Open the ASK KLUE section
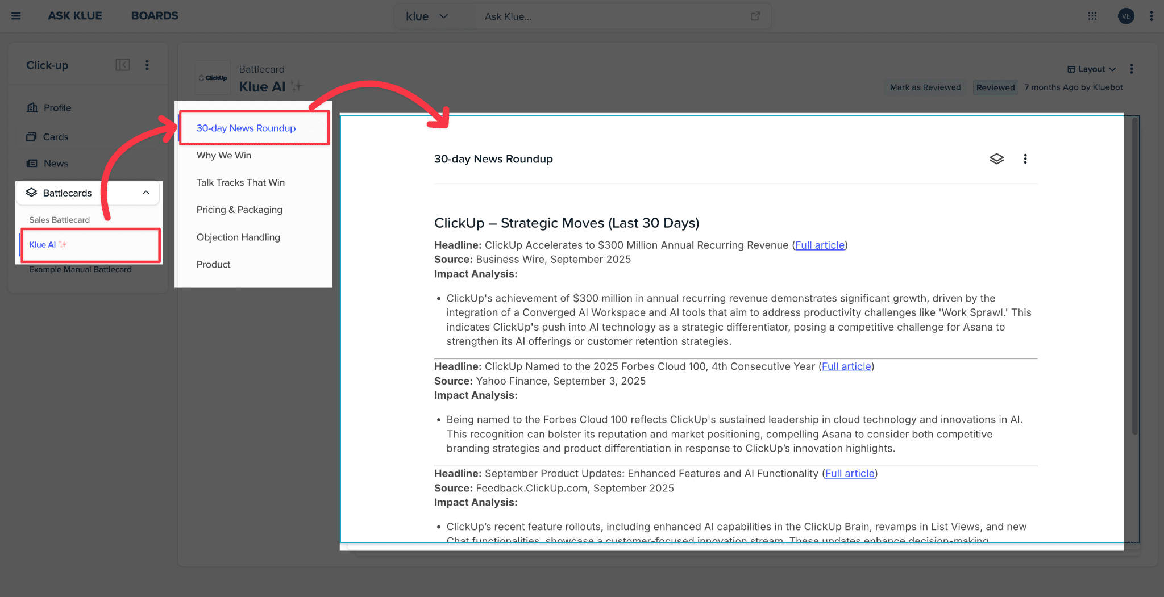The width and height of the screenshot is (1164, 597). [x=75, y=16]
